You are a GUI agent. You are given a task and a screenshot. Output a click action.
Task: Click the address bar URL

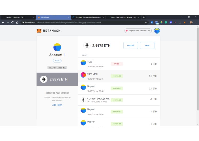pos(69,22)
